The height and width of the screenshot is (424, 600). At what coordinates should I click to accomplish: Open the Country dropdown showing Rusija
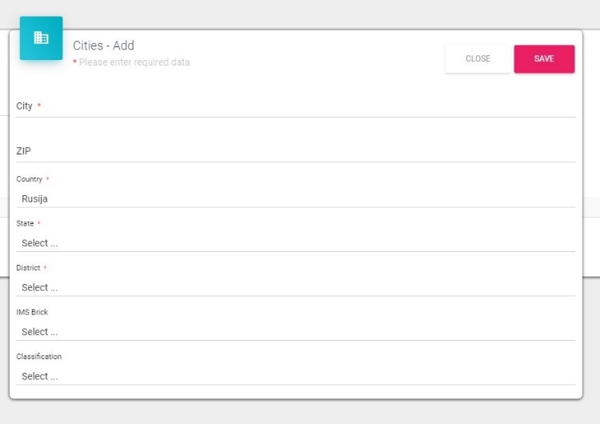(296, 198)
